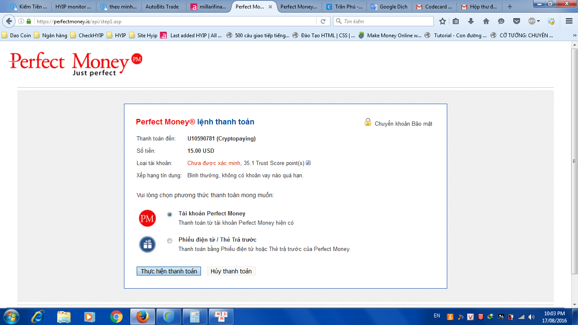578x325 pixels.
Task: Click the Adblock Plus ABP icon
Action: click(x=532, y=21)
